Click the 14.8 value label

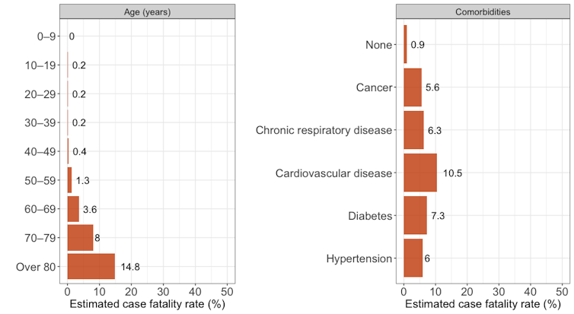pyautogui.click(x=129, y=267)
